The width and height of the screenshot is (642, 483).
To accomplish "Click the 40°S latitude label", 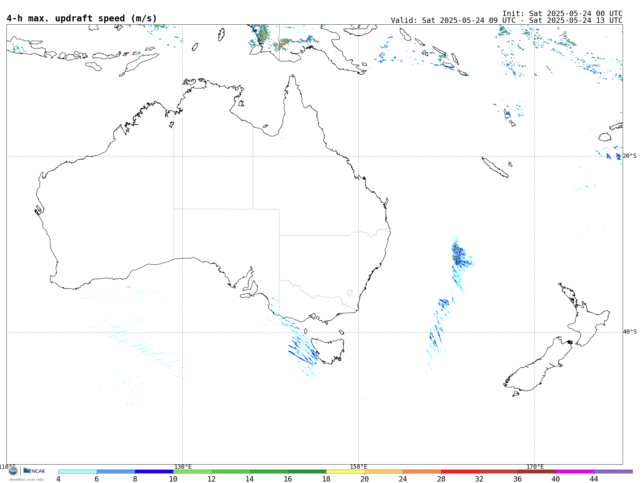I will (630, 332).
